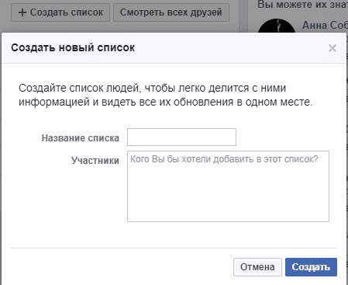Click the Анна profile picture thumbnail
Image resolution: width=348 pixels, height=285 pixels.
(x=277, y=26)
